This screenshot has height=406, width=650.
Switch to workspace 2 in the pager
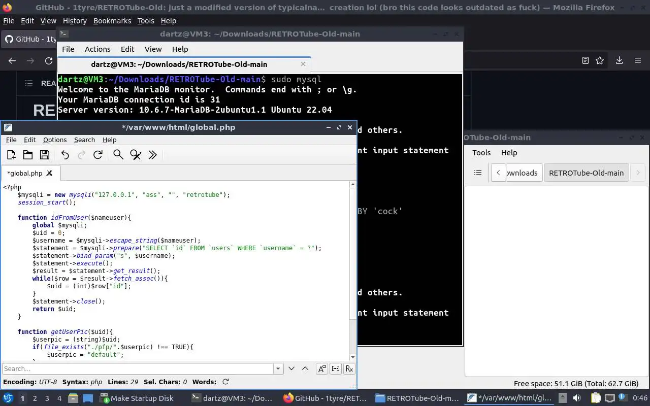coord(35,398)
